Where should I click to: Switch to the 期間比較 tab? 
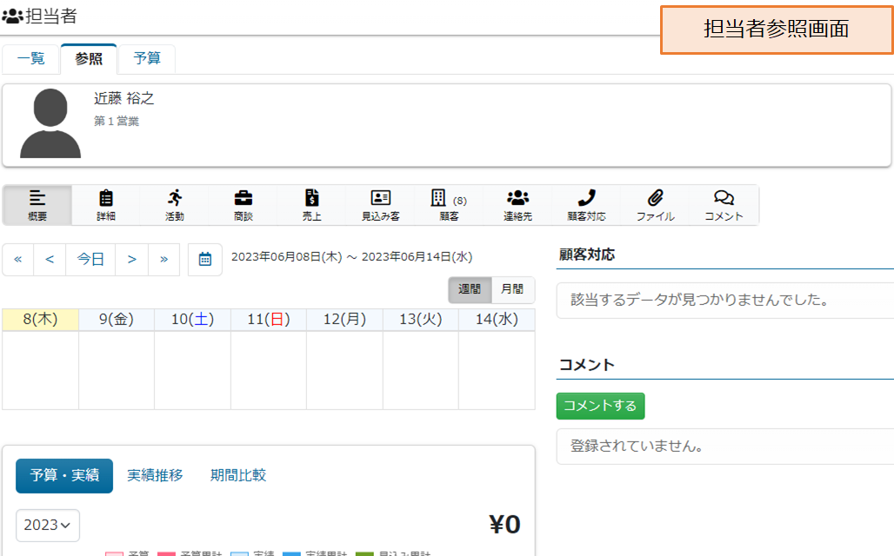point(238,476)
